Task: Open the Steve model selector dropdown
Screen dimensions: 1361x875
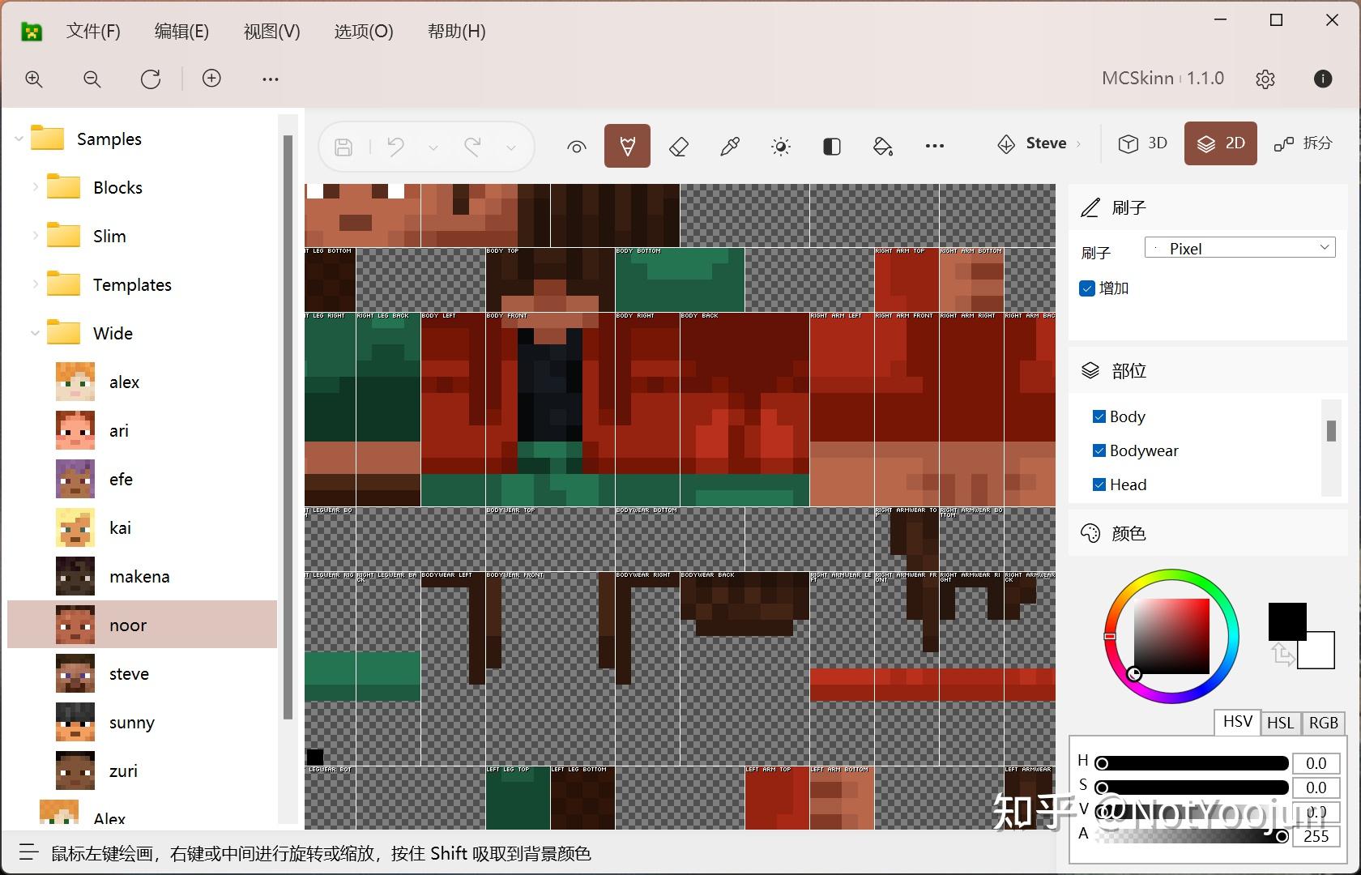Action: (x=1039, y=143)
